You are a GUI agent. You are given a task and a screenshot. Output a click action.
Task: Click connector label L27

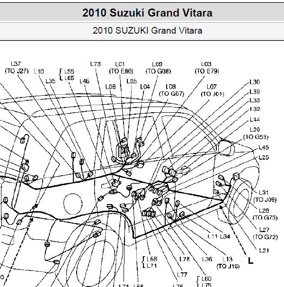tap(265, 230)
